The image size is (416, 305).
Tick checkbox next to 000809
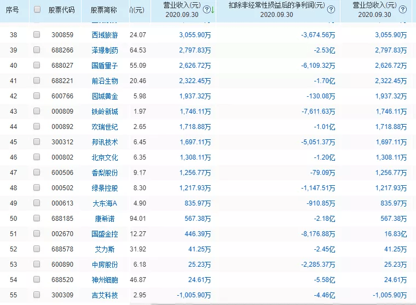(x=37, y=111)
